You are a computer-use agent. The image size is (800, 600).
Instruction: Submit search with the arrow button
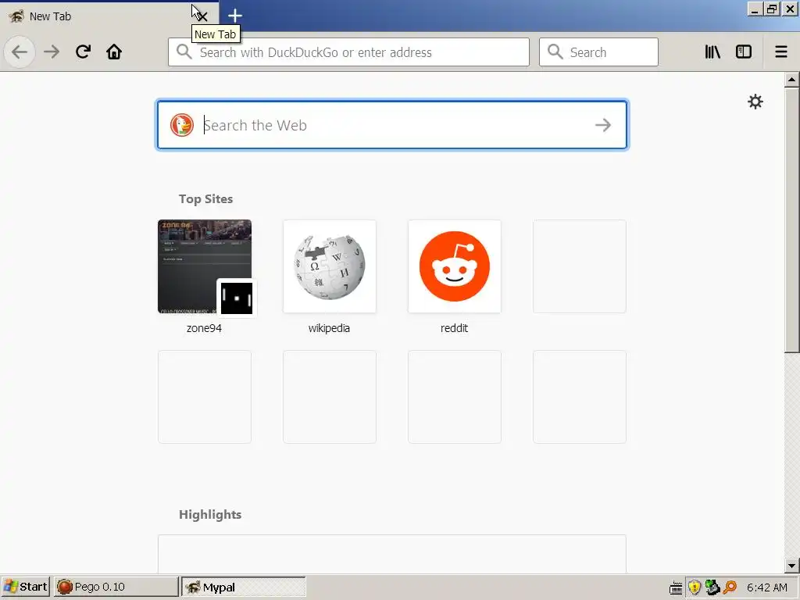coord(603,125)
